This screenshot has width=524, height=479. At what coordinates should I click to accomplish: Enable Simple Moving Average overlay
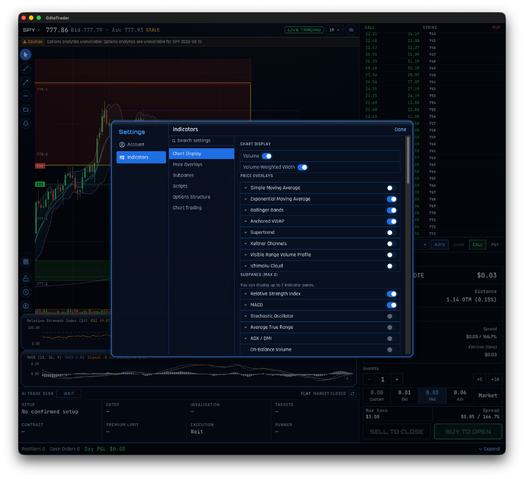392,188
